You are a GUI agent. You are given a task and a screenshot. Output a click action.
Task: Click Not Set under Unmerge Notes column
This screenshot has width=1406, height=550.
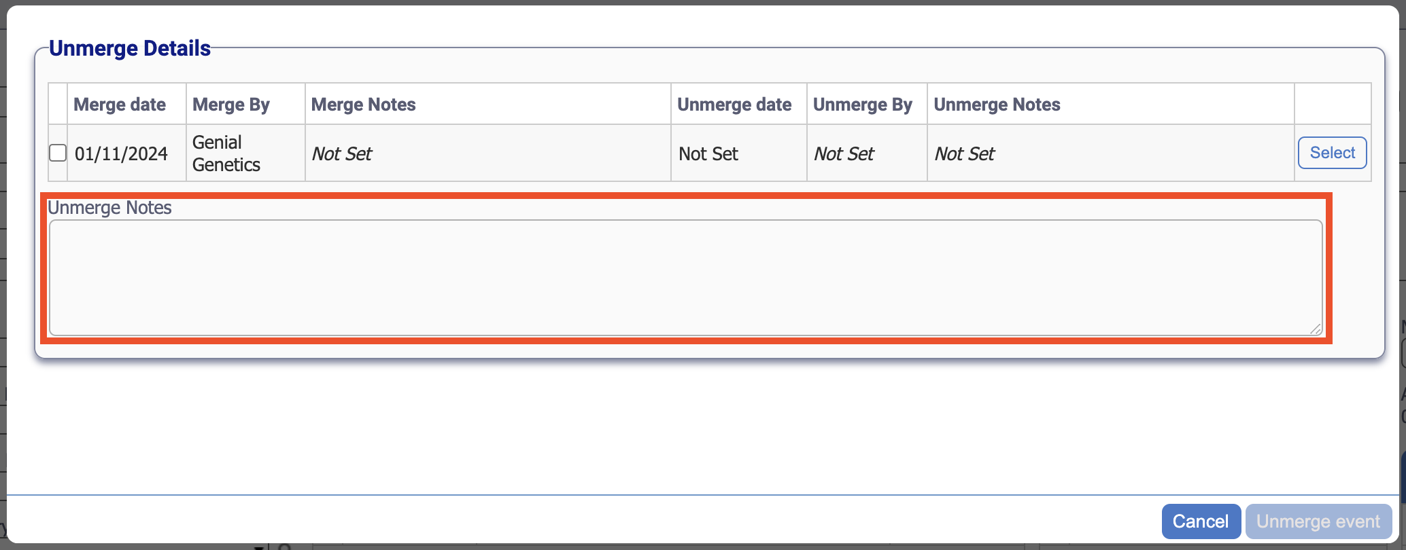point(964,154)
